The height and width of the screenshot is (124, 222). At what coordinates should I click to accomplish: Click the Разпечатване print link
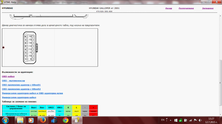(186, 8)
